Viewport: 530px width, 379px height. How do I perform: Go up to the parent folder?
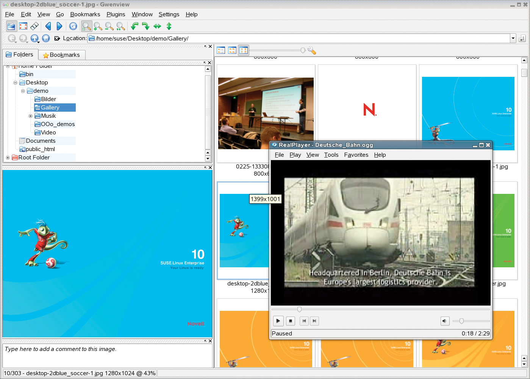pyautogui.click(x=34, y=38)
